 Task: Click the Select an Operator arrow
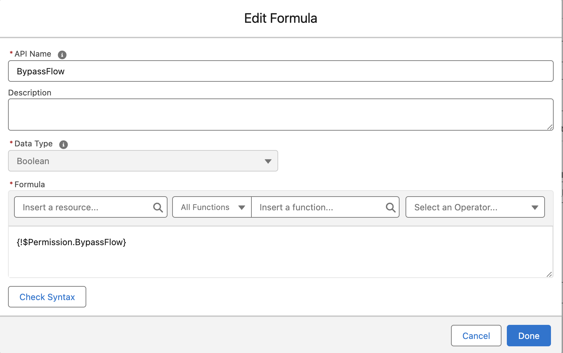click(535, 208)
